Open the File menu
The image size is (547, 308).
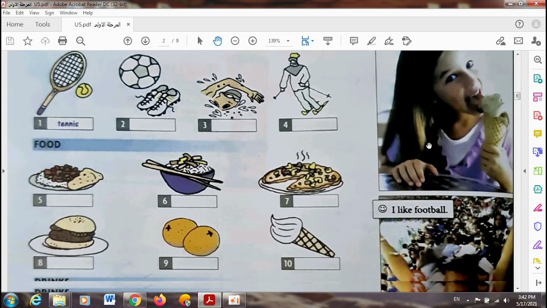[x=6, y=13]
